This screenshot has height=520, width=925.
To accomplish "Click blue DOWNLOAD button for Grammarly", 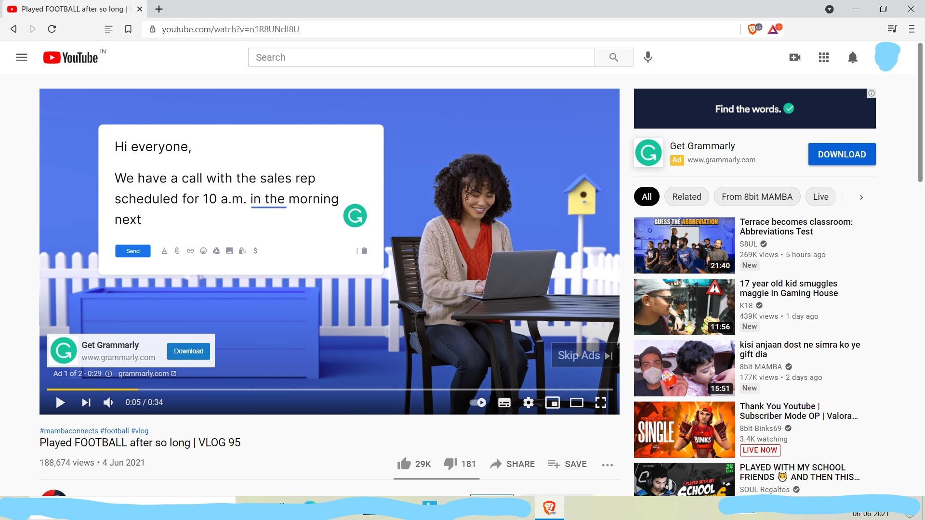I will click(842, 154).
